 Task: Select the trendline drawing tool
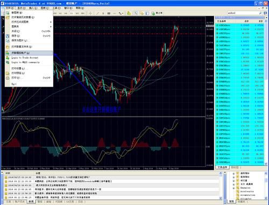click(97, 13)
